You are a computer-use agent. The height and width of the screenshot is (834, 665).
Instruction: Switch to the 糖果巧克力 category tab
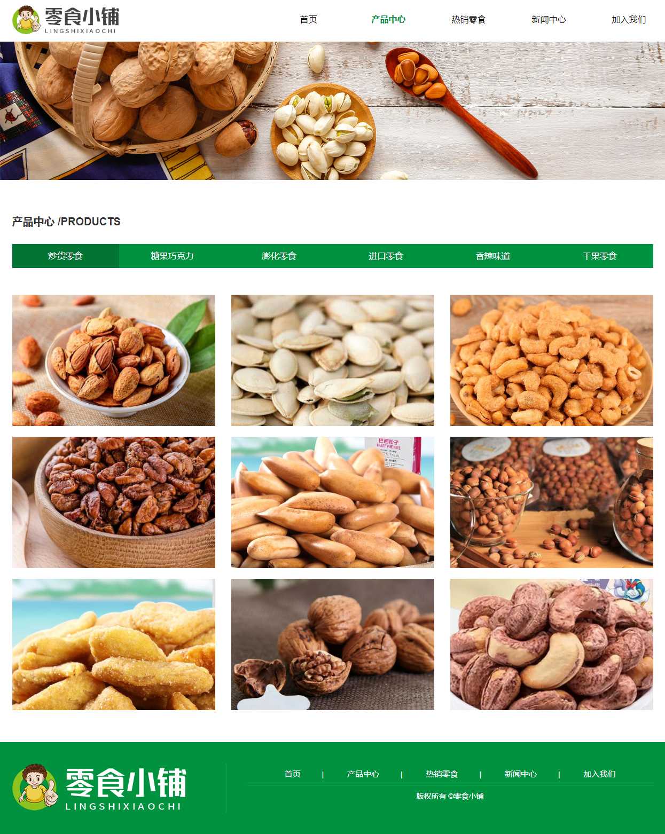click(x=173, y=256)
